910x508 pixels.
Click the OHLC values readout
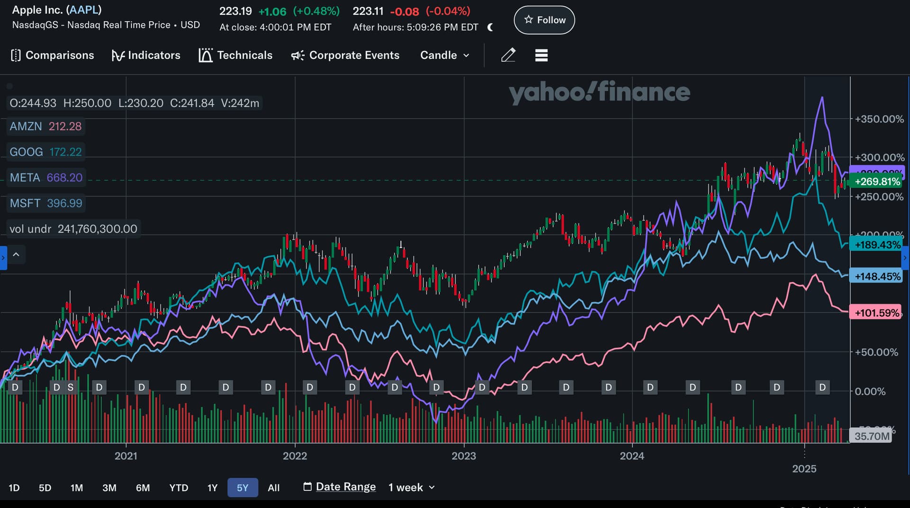(135, 103)
